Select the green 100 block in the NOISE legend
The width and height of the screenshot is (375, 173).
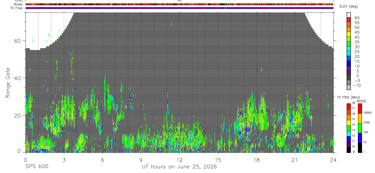pos(360,128)
